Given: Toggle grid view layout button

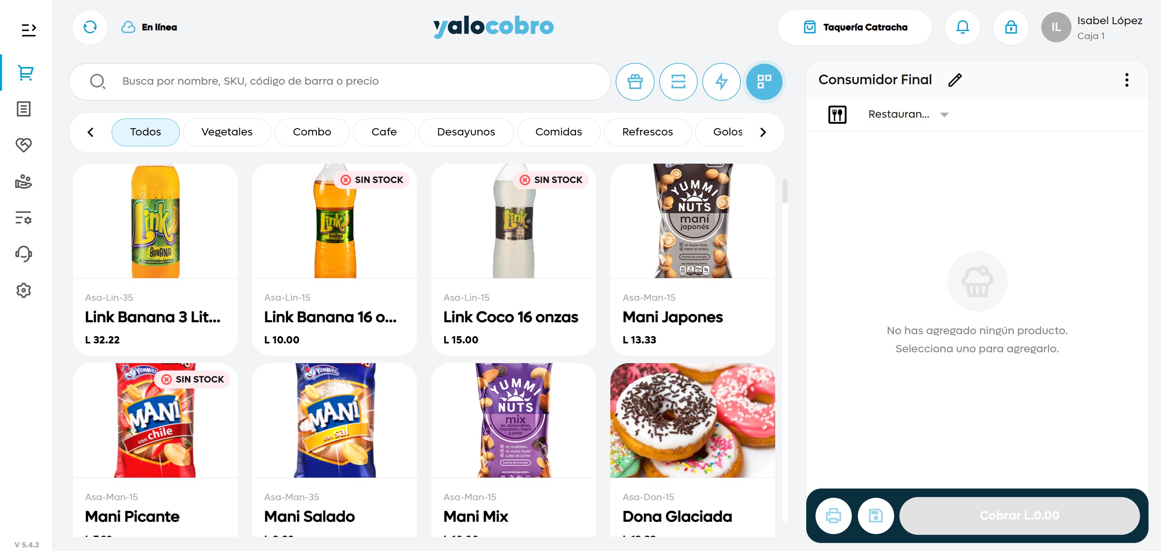Looking at the screenshot, I should (764, 81).
